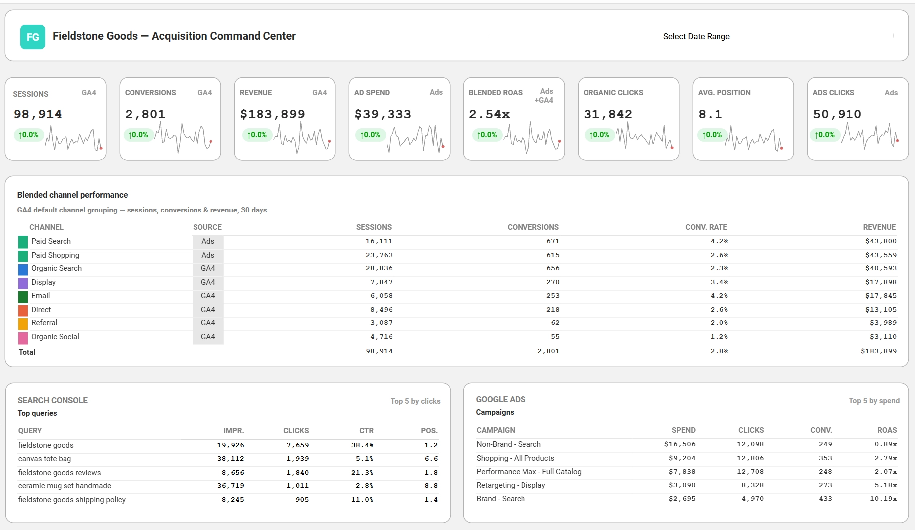Click the Ad Spend value $39,333
Viewport: 915px width, 530px height.
tap(383, 114)
